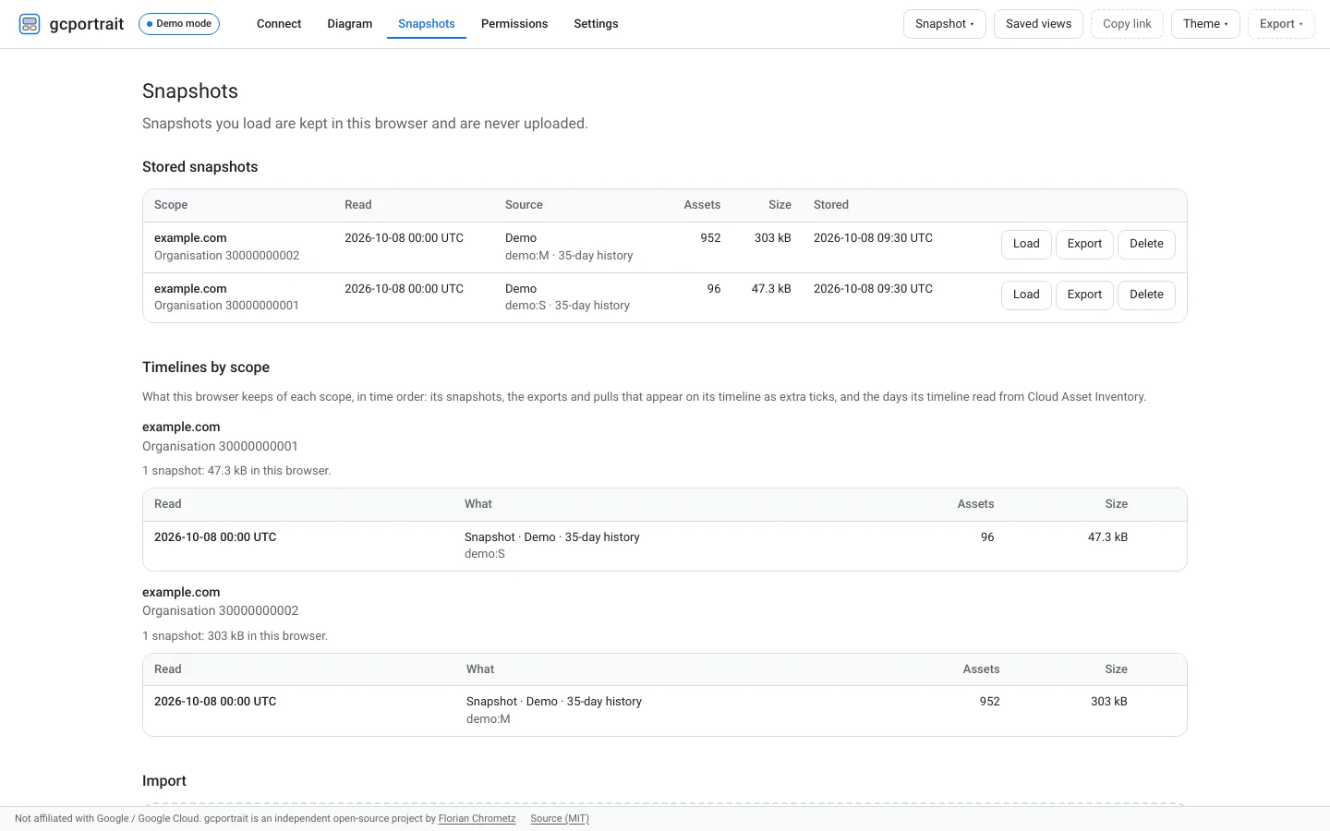Screen dimensions: 1330x831
Task: Click the Scope column header in Stored snapshots
Action: coord(171,205)
